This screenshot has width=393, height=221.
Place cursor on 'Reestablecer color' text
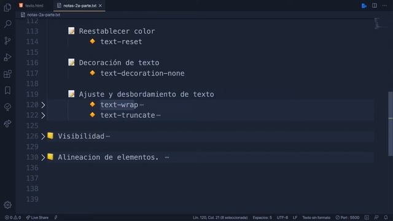[x=117, y=31]
